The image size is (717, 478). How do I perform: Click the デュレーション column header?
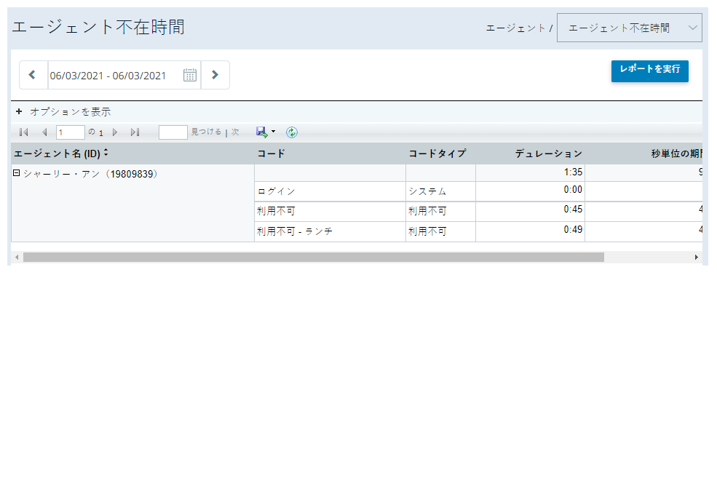tap(548, 154)
